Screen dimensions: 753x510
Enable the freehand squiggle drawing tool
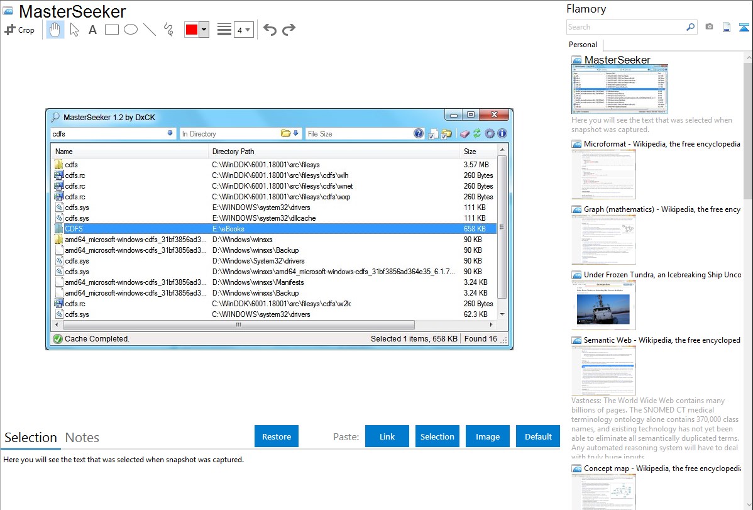[x=168, y=30]
